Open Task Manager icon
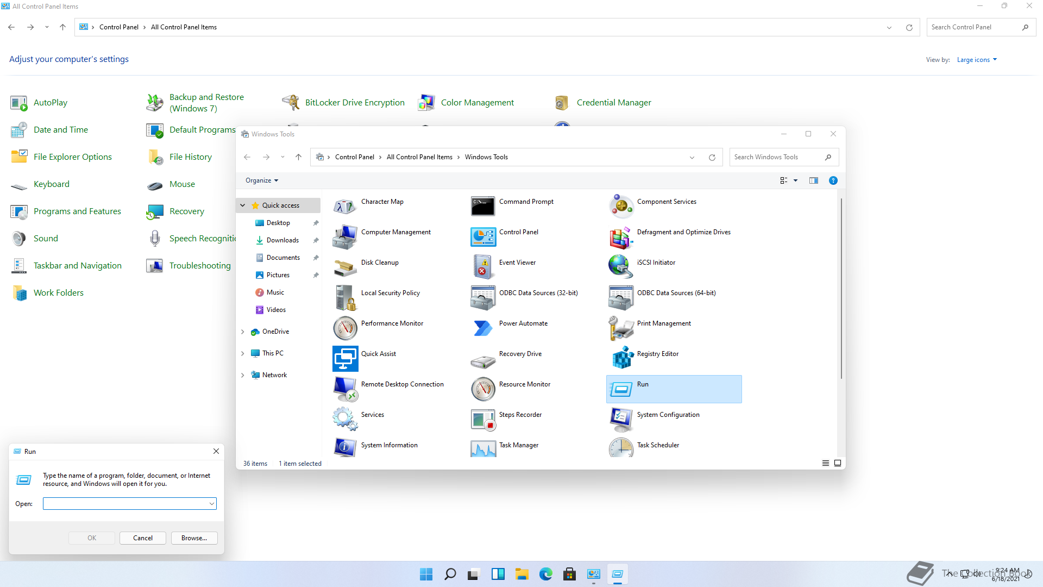Viewport: 1043px width, 587px height. pyautogui.click(x=483, y=448)
